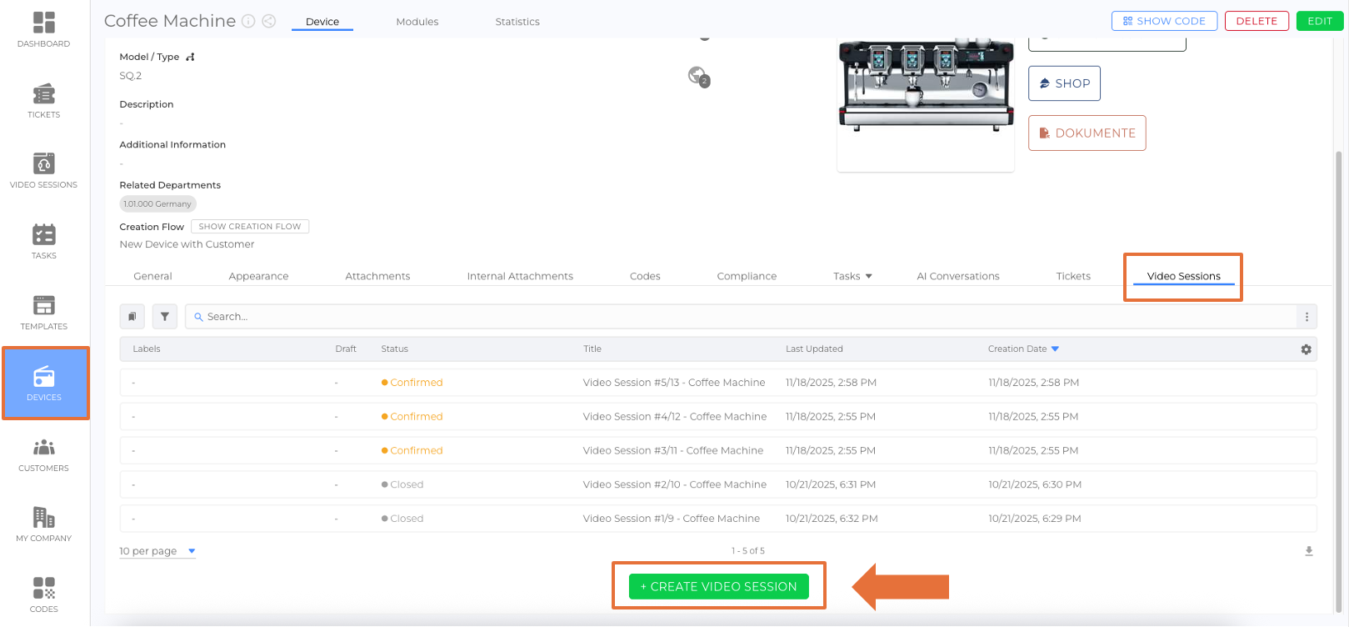Go to Tickets in the sidebar
This screenshot has width=1349, height=627.
tap(43, 100)
